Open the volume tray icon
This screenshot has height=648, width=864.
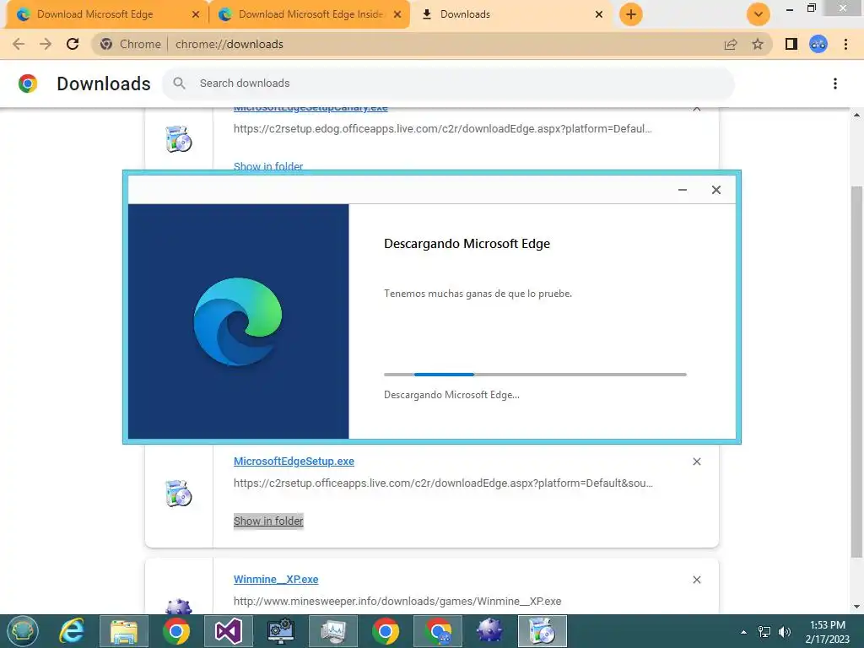785,632
